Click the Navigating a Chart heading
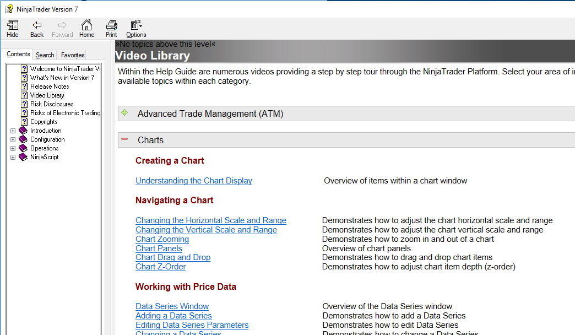This screenshot has width=575, height=335. click(x=174, y=201)
